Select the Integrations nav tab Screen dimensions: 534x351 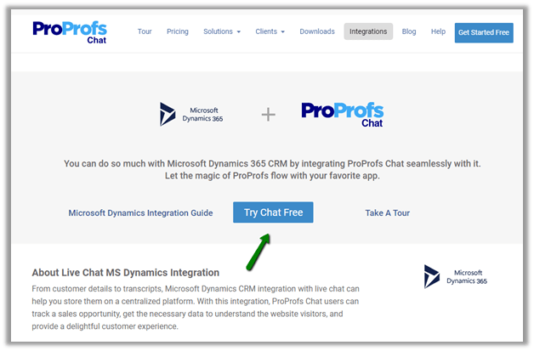click(x=368, y=31)
